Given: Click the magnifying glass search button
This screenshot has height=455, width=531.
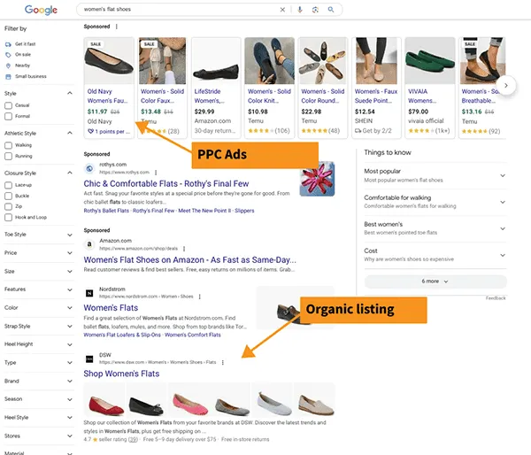Looking at the screenshot, I should (331, 10).
